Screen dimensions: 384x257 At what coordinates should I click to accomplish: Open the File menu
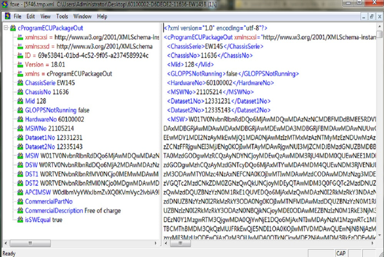pyautogui.click(x=18, y=16)
